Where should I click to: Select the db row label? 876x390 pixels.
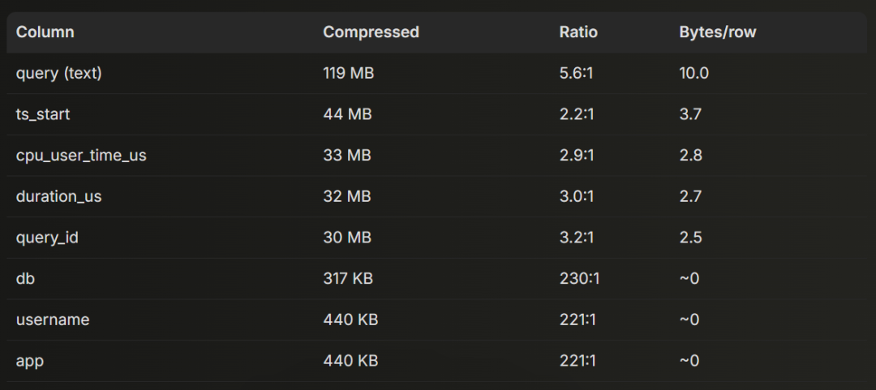point(25,278)
